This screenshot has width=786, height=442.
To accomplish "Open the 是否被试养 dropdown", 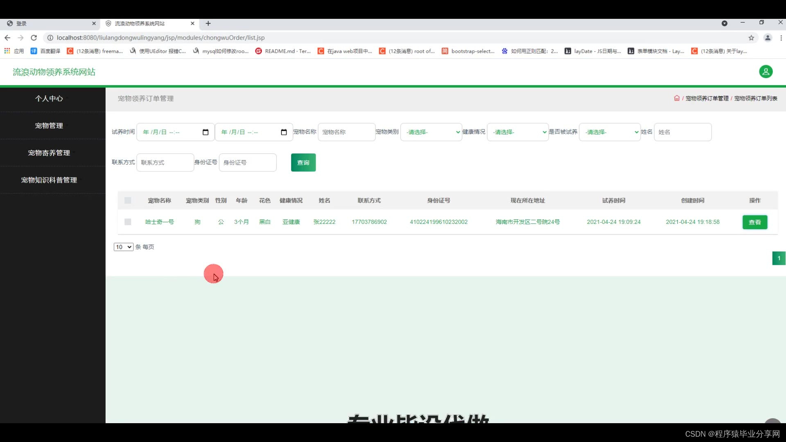I will click(610, 132).
